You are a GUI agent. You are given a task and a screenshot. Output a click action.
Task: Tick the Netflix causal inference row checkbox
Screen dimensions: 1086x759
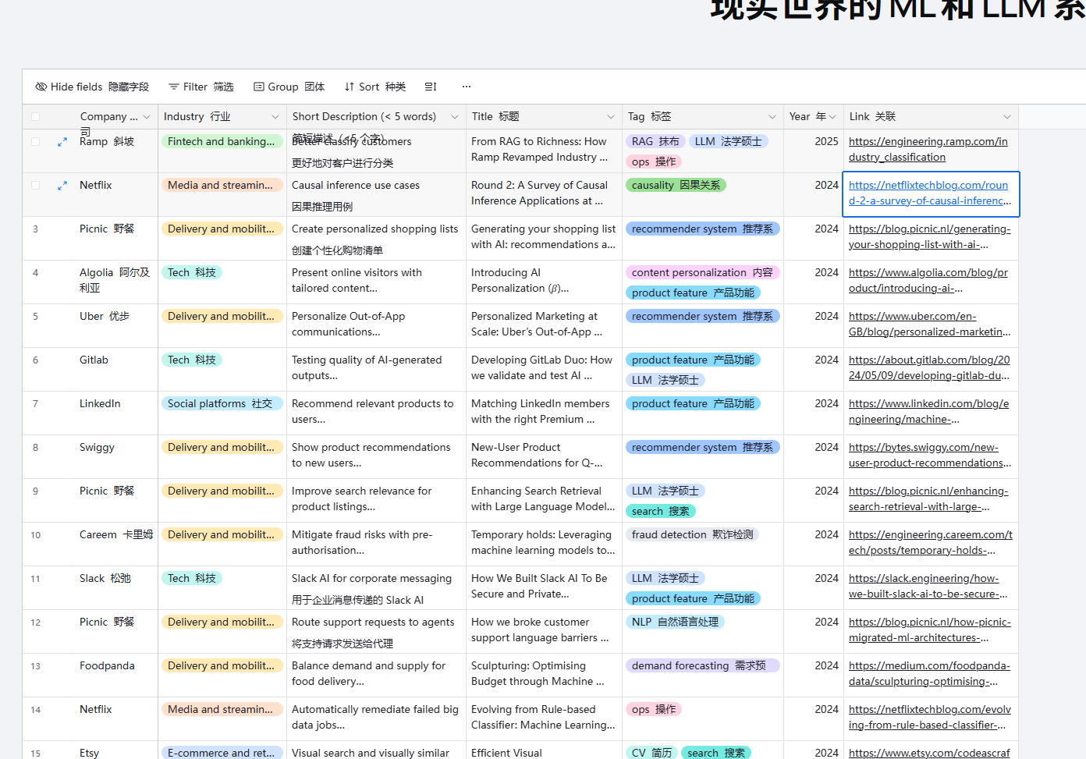click(35, 186)
